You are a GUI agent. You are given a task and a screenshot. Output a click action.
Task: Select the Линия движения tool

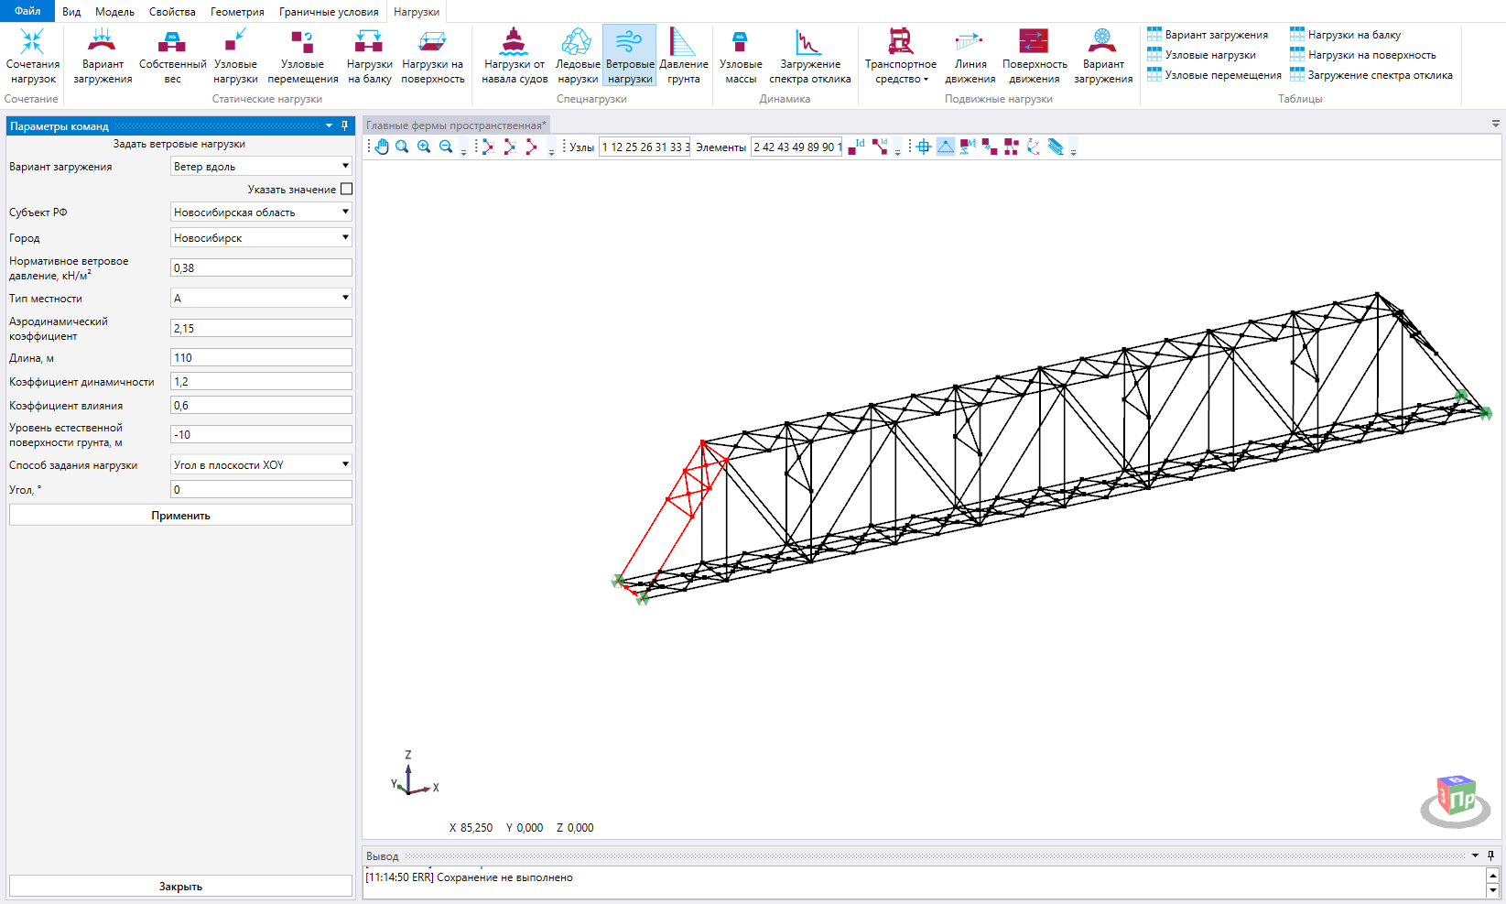[x=970, y=56]
